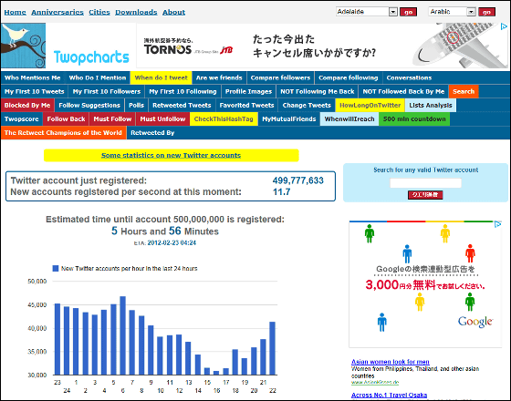Open the Downloads link

136,12
